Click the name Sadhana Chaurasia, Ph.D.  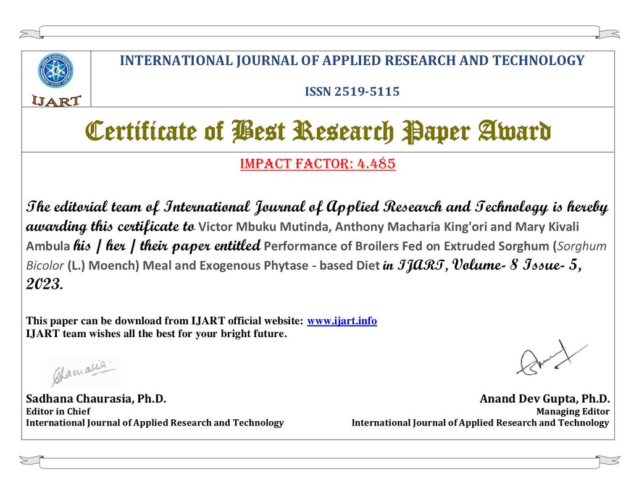(96, 399)
